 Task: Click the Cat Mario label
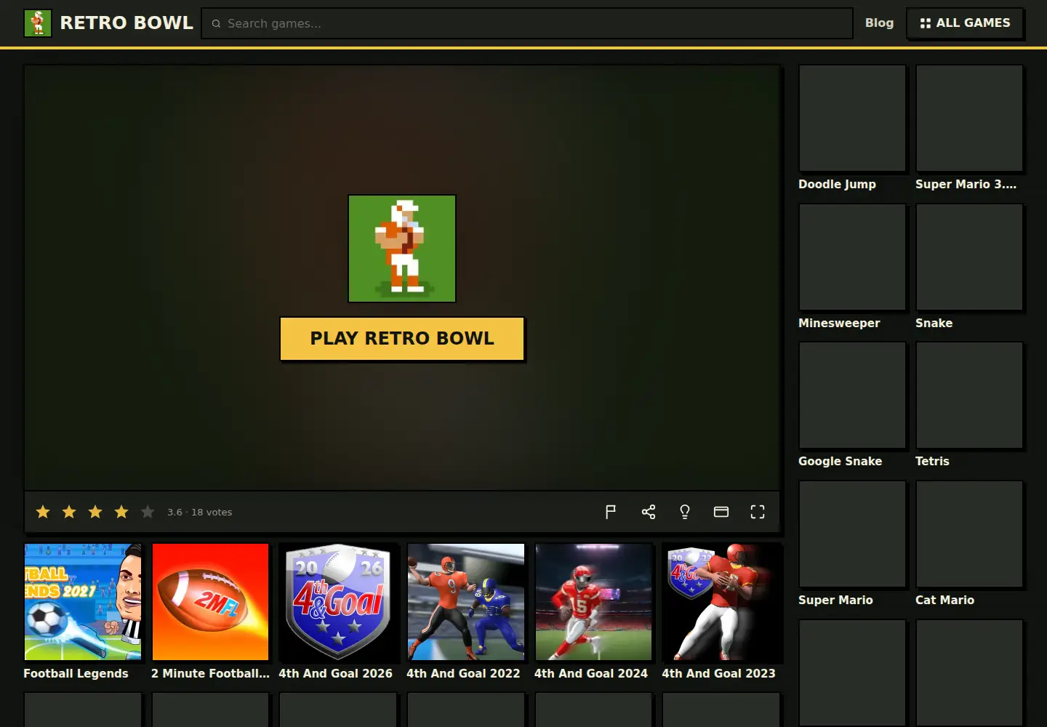(x=944, y=601)
